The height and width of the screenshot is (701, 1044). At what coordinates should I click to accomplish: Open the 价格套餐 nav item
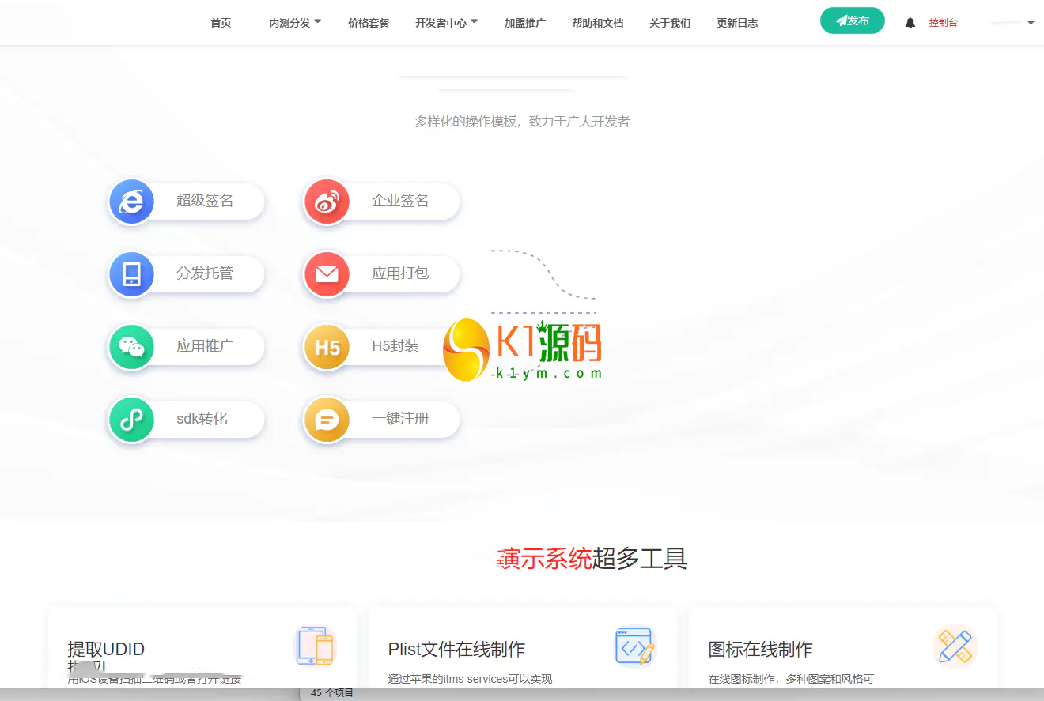tap(369, 23)
